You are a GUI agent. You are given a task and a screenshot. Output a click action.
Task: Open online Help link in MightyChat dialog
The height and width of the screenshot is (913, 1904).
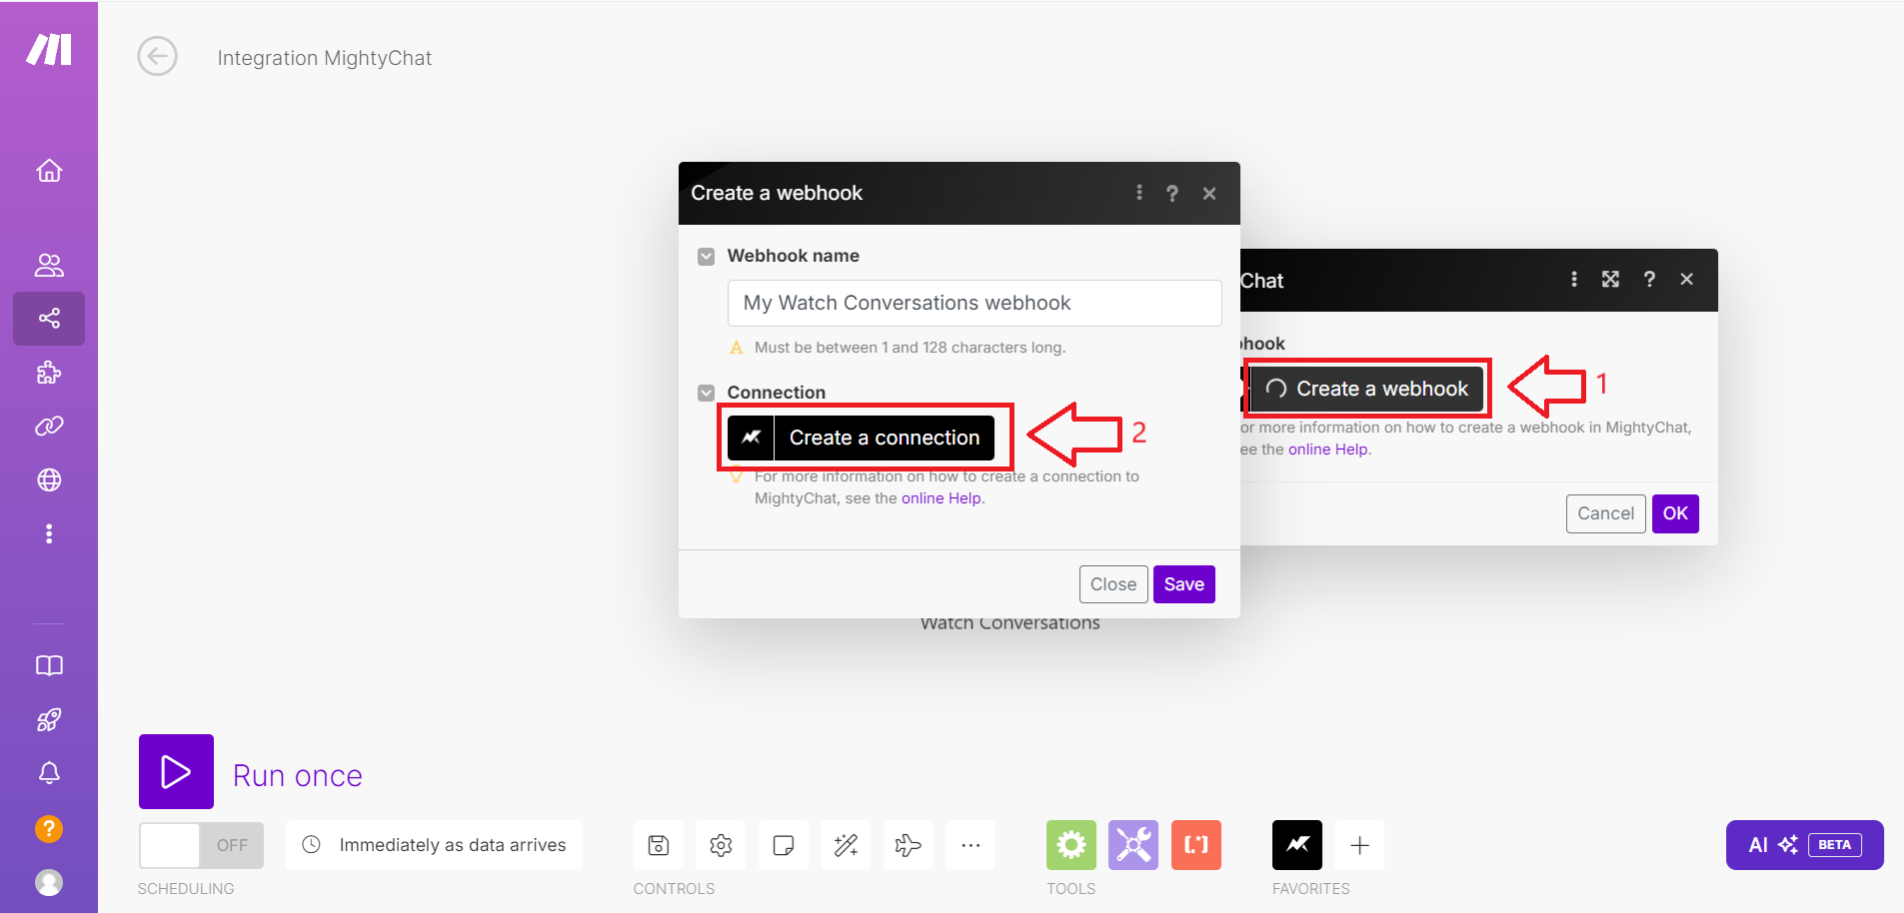1328,450
